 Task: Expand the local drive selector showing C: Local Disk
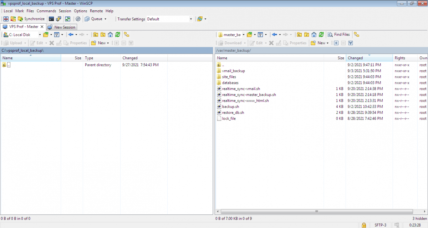click(40, 34)
